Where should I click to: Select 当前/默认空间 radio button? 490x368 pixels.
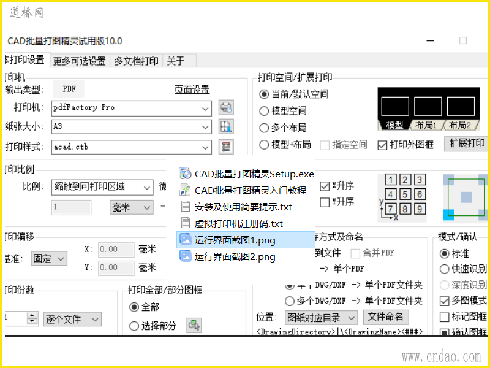coord(264,94)
